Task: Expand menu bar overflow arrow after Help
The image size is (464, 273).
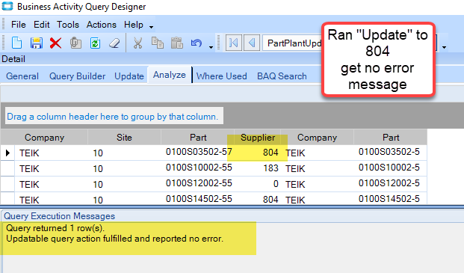Action: pos(151,27)
